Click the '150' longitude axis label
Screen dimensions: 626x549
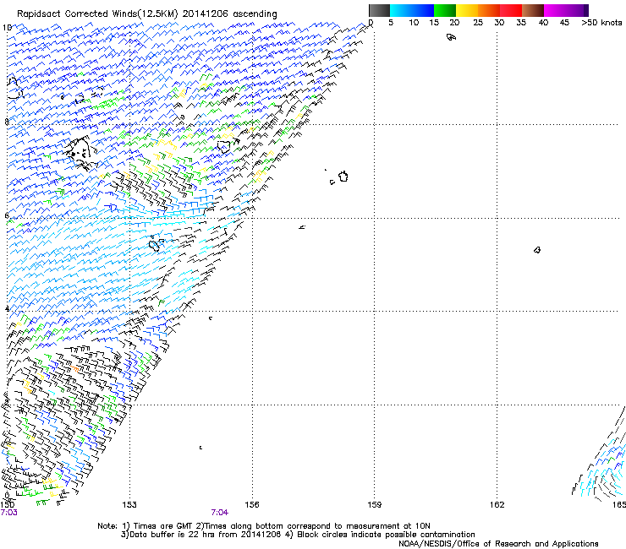[x=7, y=505]
